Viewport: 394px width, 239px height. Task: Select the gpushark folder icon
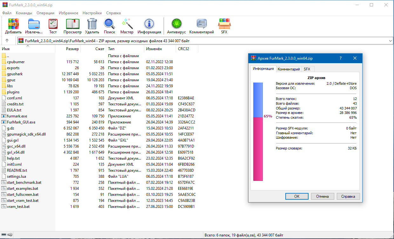pyautogui.click(x=4, y=74)
